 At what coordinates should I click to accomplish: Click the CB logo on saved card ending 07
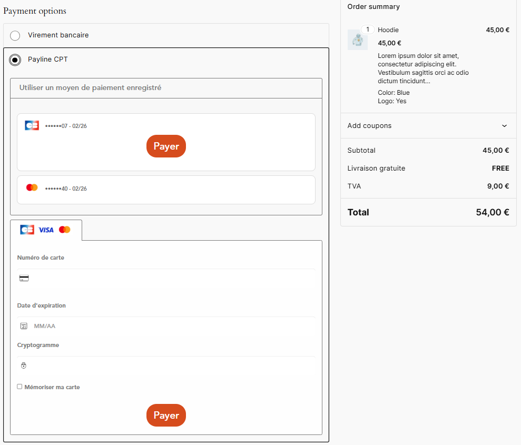[x=32, y=125]
